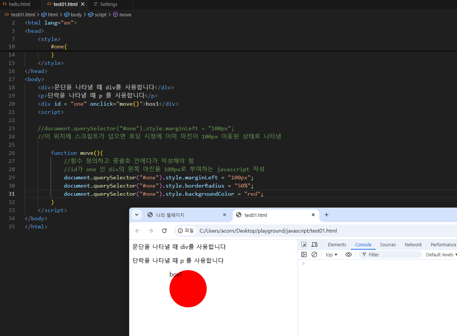
Task: Show the console sidebar via its panel icon
Action: 304,255
